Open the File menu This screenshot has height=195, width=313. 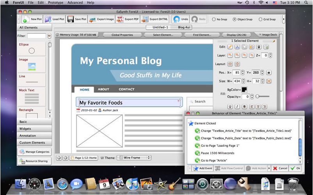point(31,3)
